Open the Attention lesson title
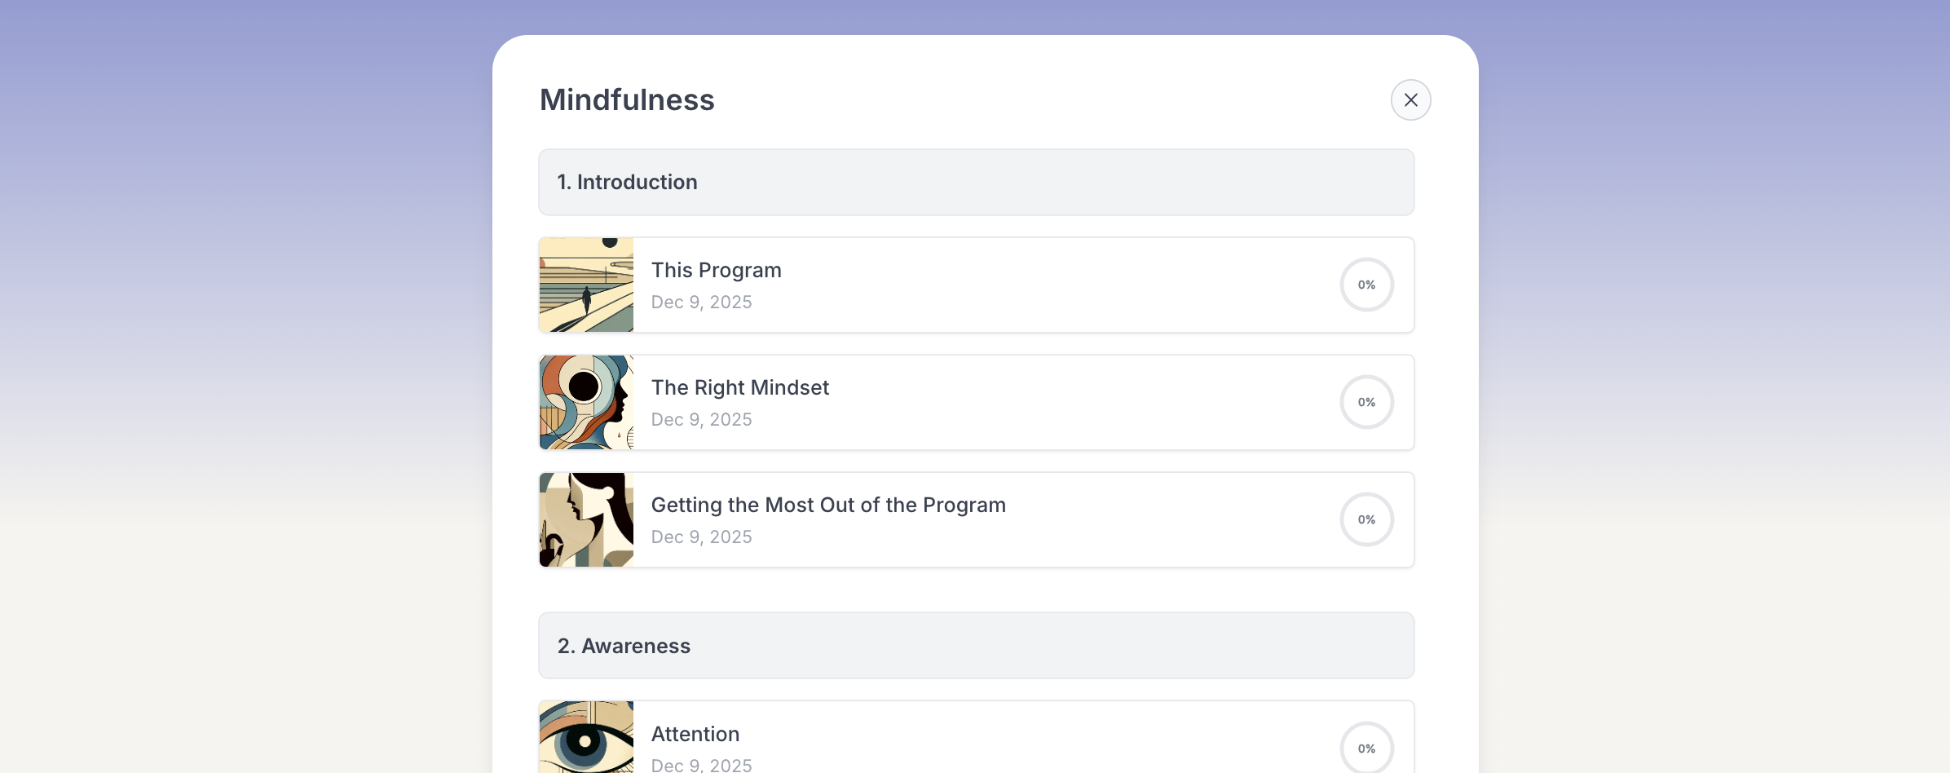Image resolution: width=1950 pixels, height=773 pixels. 695,734
